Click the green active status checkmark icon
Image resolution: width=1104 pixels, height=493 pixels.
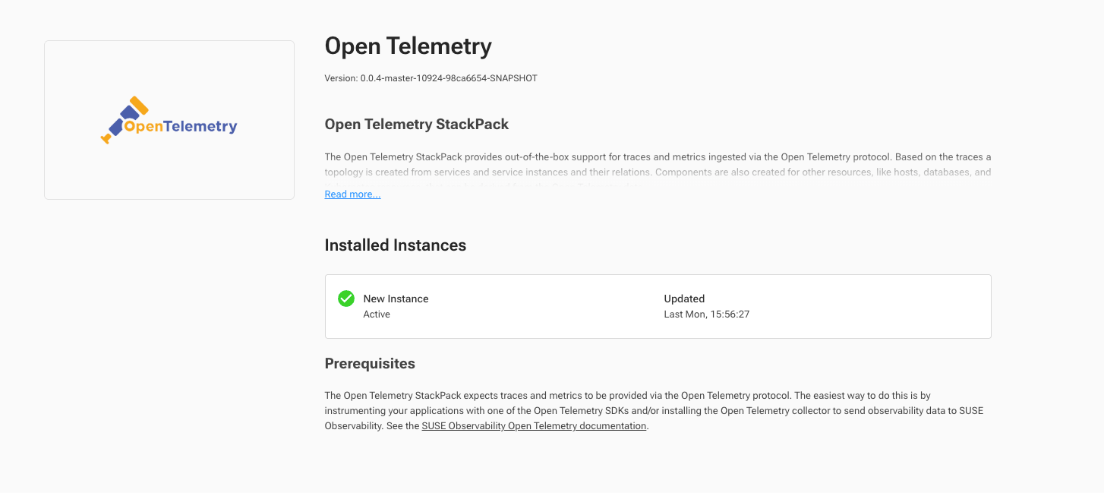pos(346,299)
